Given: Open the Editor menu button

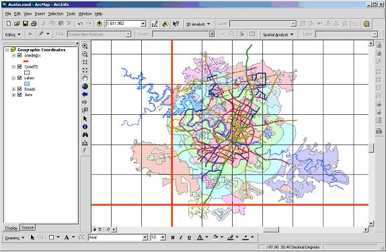Looking at the screenshot, I should [x=13, y=35].
